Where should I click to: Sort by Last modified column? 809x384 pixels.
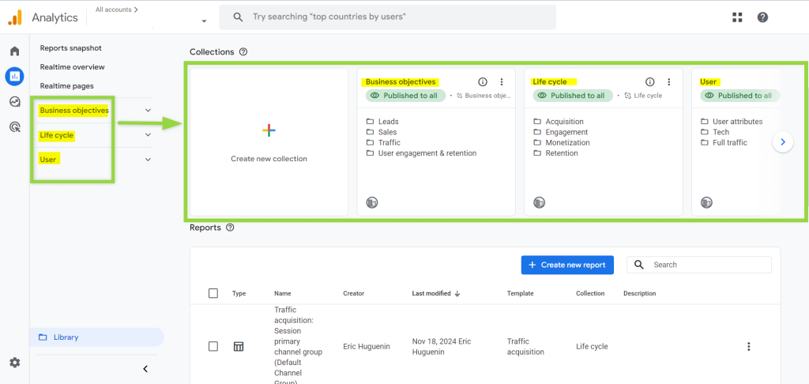[435, 293]
